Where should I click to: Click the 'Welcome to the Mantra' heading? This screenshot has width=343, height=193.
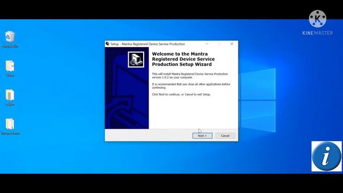tap(183, 59)
